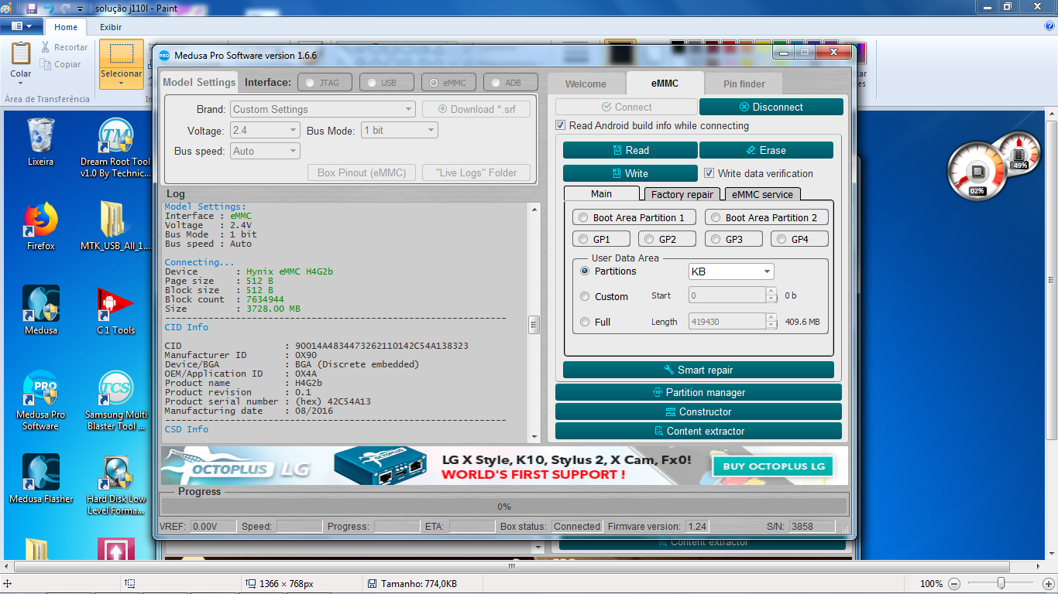Select the Partitions user data option
Viewport: 1058px width, 594px height.
tap(585, 271)
